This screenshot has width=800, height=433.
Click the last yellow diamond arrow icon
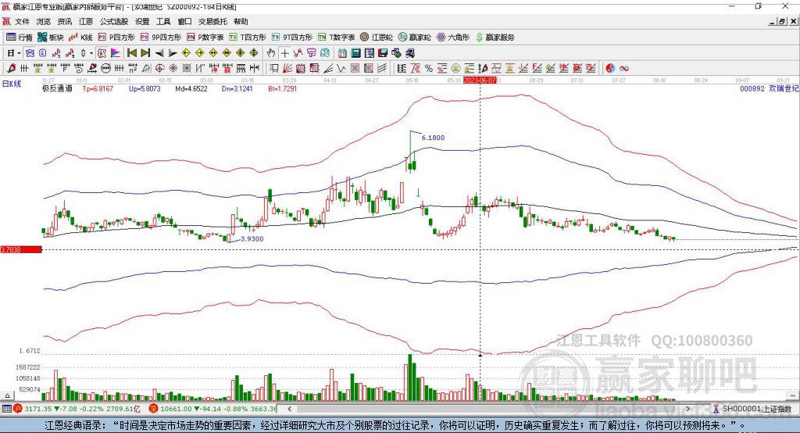coord(254,53)
